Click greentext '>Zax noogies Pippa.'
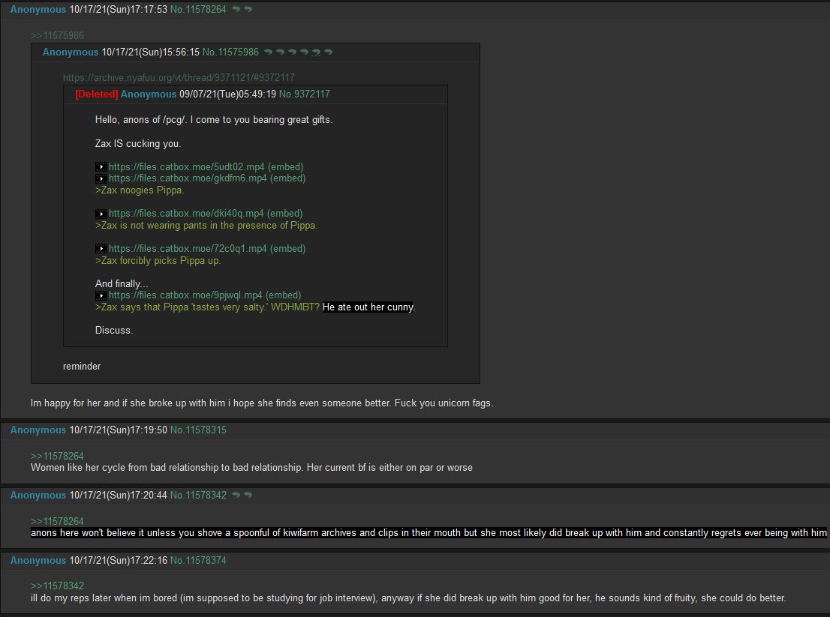This screenshot has height=617, width=830. (140, 190)
